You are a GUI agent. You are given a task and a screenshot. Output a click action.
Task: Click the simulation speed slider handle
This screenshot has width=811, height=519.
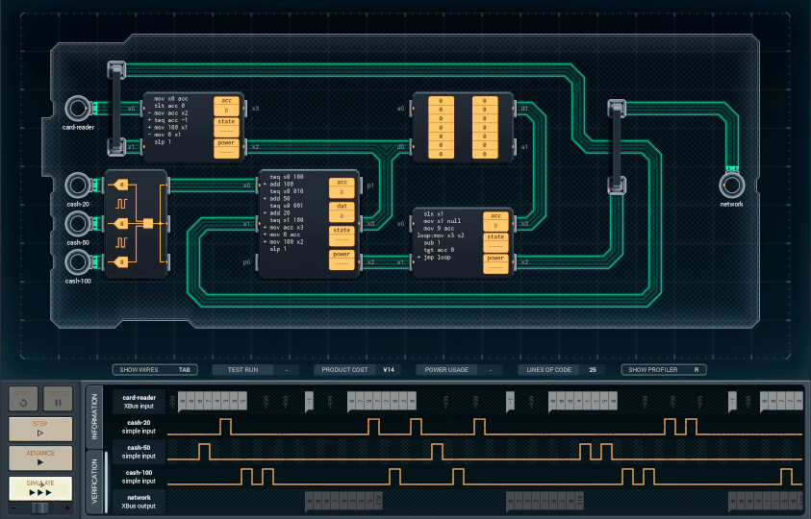tap(39, 508)
